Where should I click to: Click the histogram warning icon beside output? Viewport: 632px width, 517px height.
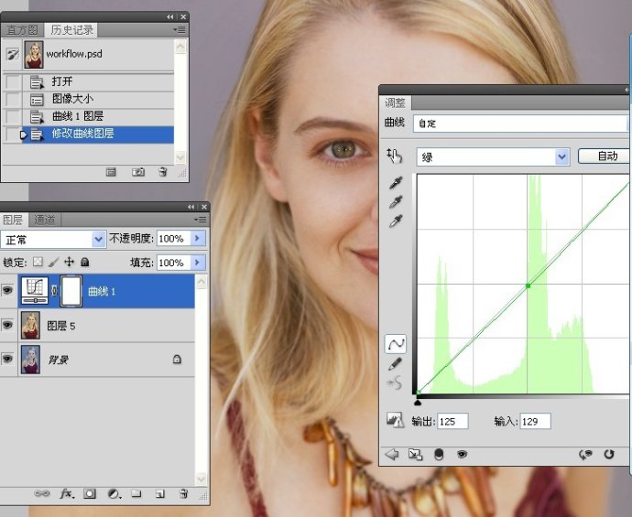(395, 420)
